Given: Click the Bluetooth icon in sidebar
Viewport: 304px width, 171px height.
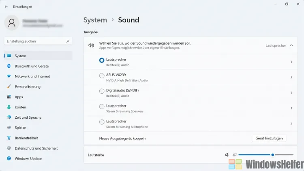Looking at the screenshot, I should [x=9, y=66].
